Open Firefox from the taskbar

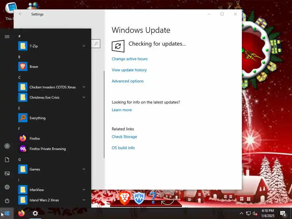[21, 213]
